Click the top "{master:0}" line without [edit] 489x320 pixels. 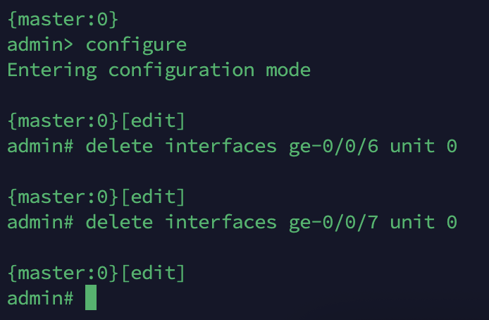[x=63, y=20]
